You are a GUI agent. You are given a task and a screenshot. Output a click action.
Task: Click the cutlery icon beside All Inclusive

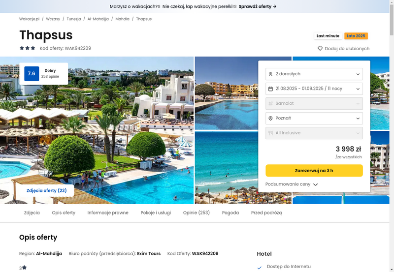click(x=270, y=133)
